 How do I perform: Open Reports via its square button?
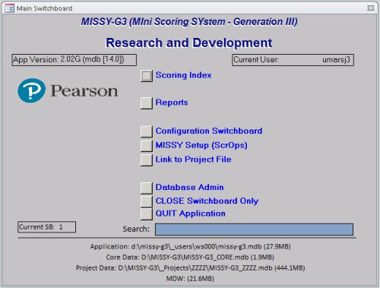point(147,103)
